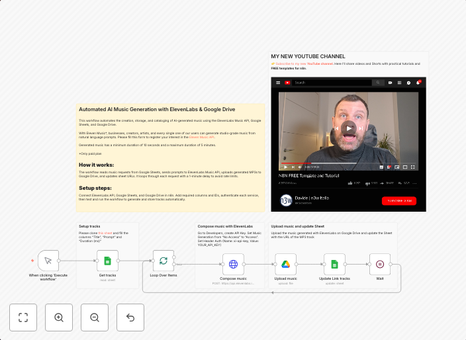Click the lightning trigger indicator beside the Execute node
Image resolution: width=466 pixels, height=340 pixels.
coord(32,261)
